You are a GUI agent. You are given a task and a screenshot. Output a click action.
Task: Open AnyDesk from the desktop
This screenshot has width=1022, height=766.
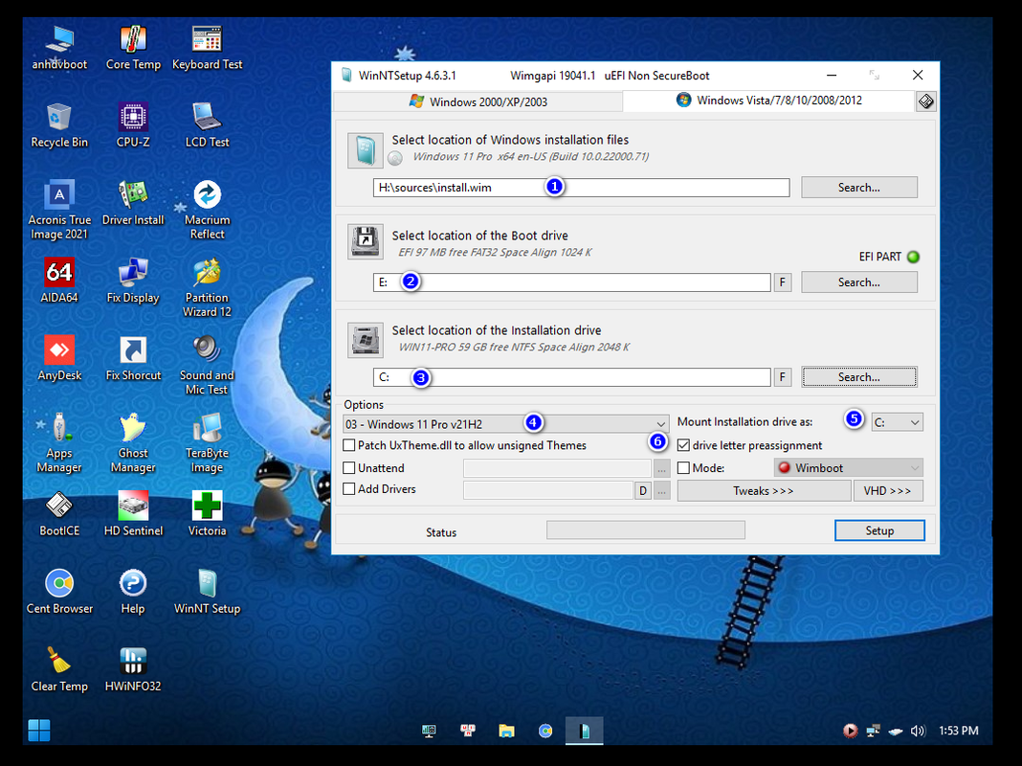click(59, 358)
